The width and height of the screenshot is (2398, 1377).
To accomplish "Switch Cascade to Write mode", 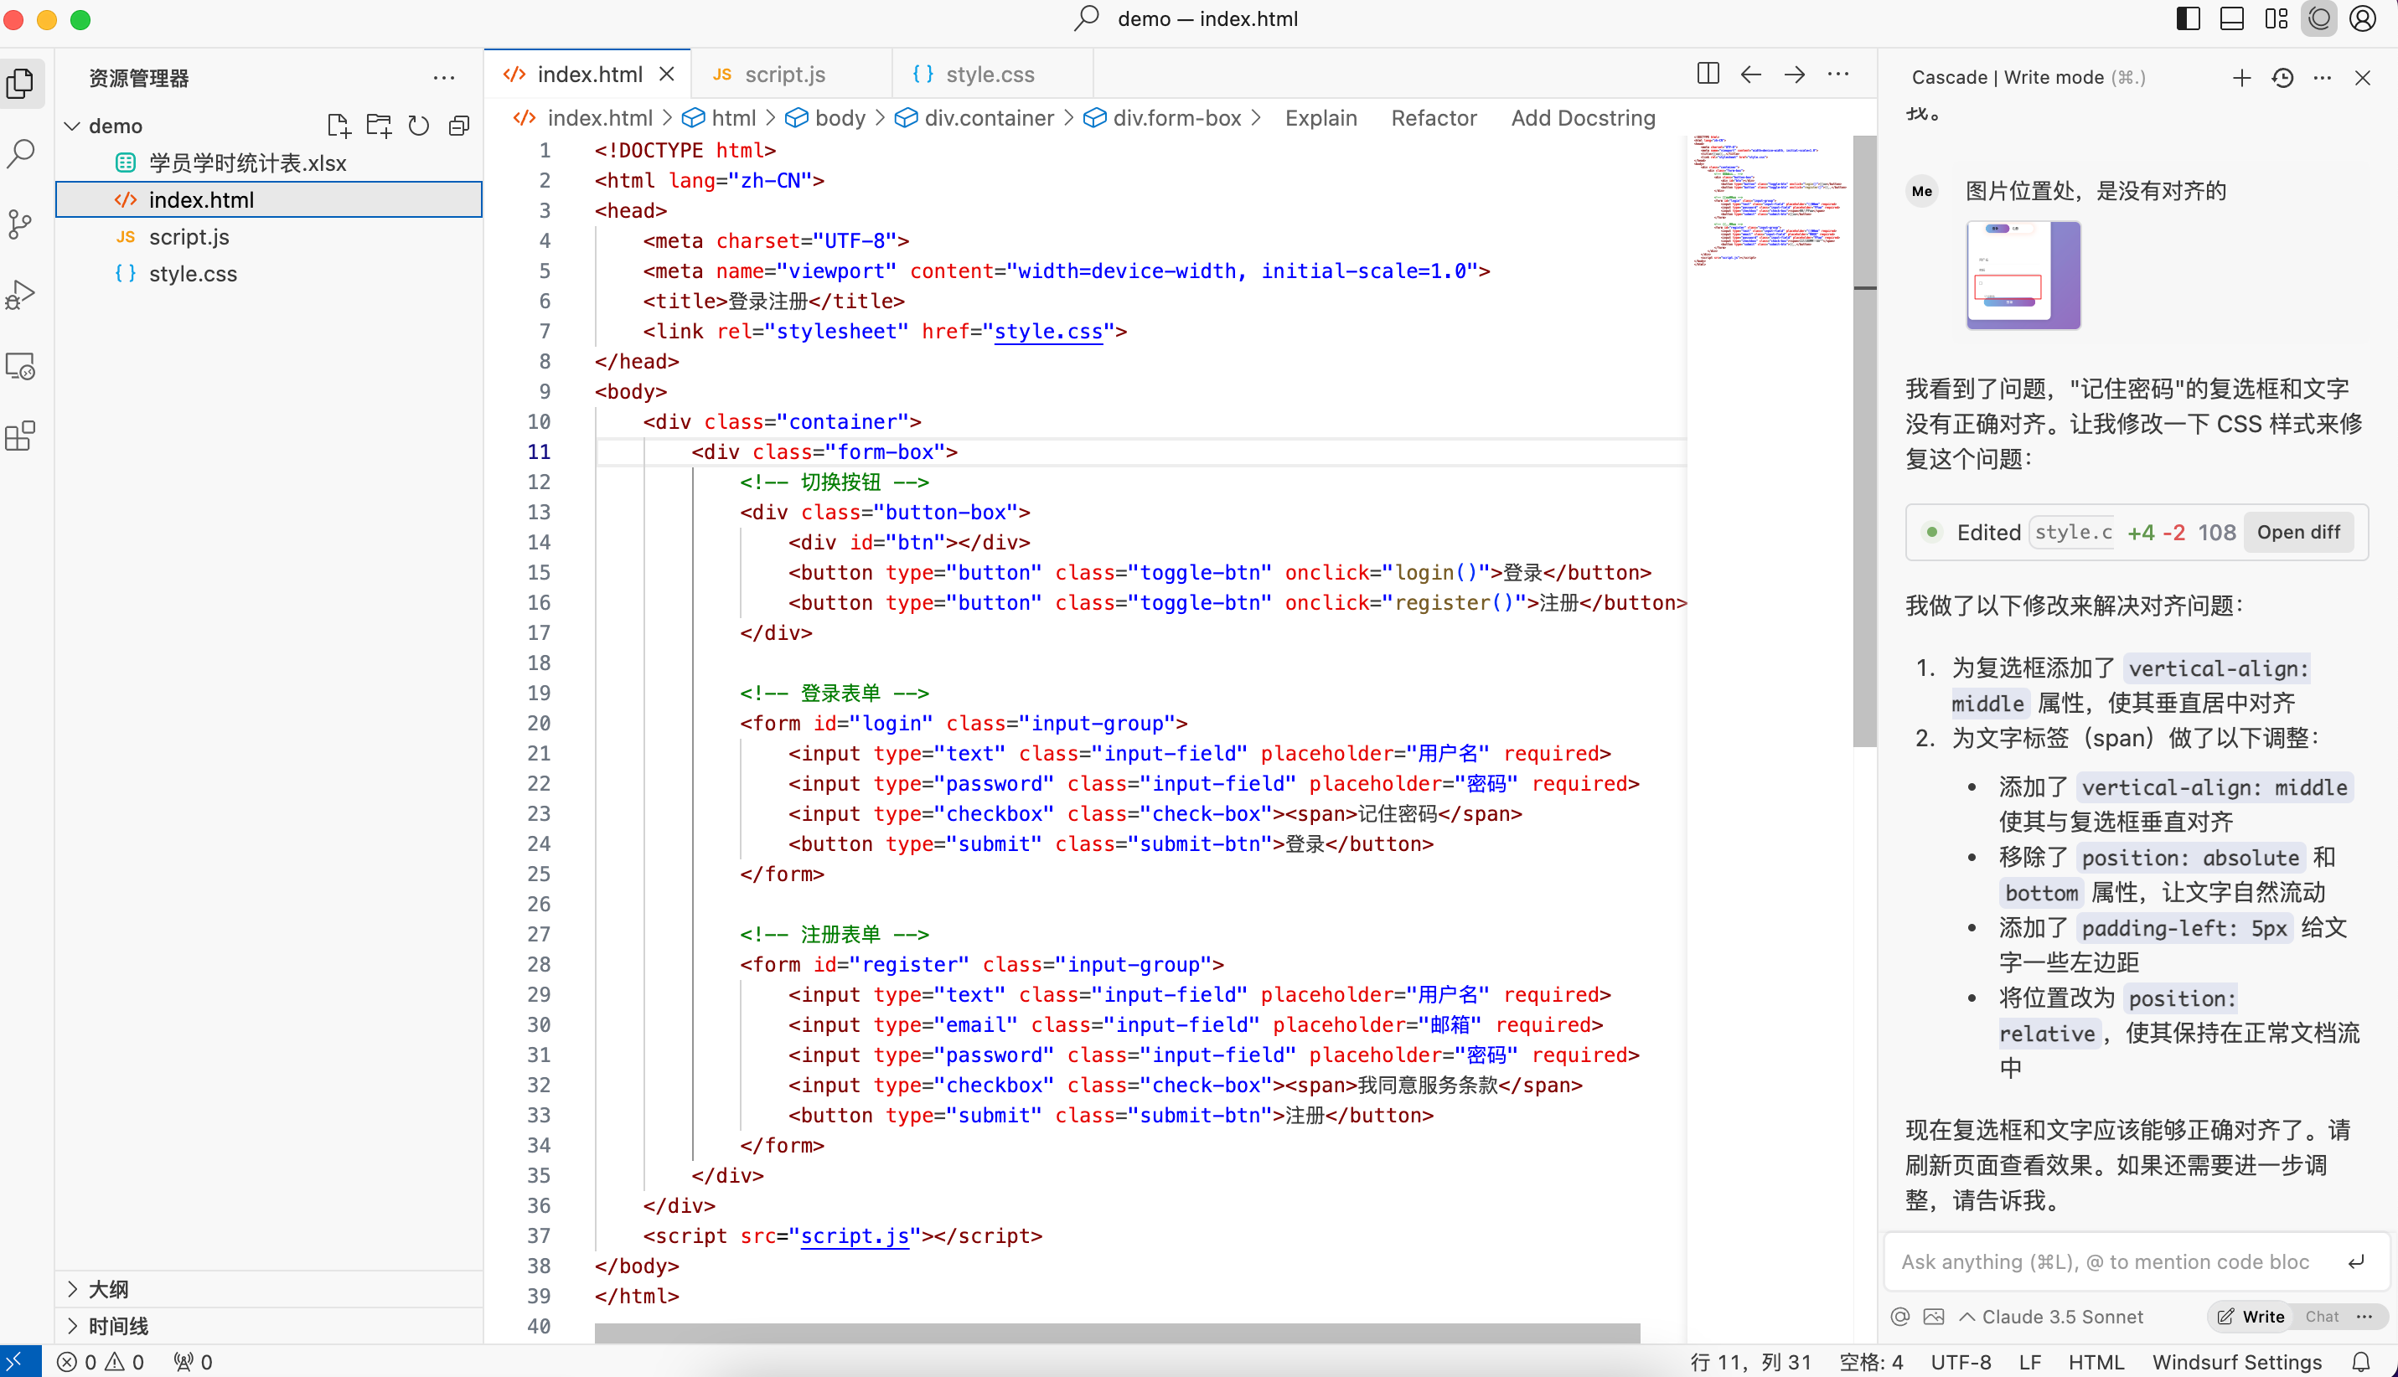I will tap(2251, 1317).
